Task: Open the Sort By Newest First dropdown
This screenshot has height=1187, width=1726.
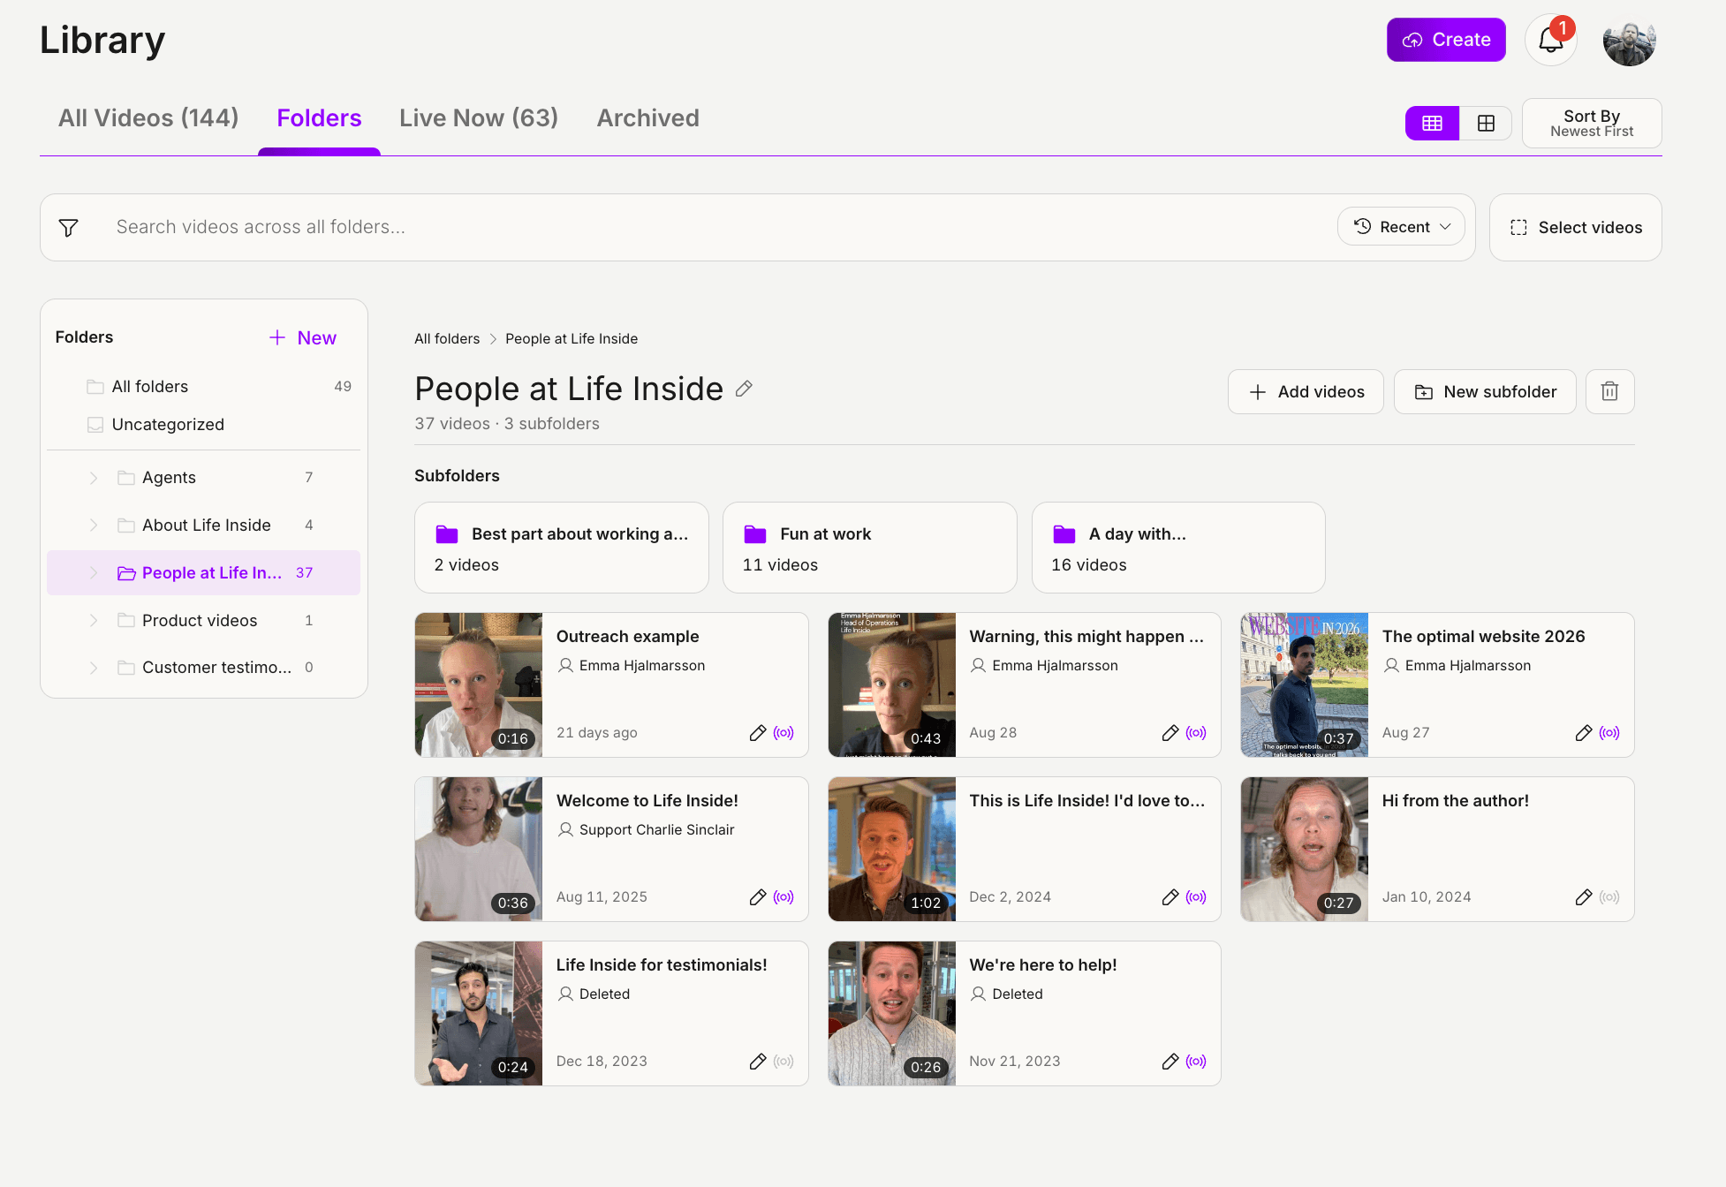Action: coord(1592,124)
